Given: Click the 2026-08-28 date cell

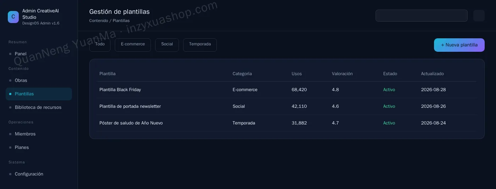Looking at the screenshot, I should (433, 90).
